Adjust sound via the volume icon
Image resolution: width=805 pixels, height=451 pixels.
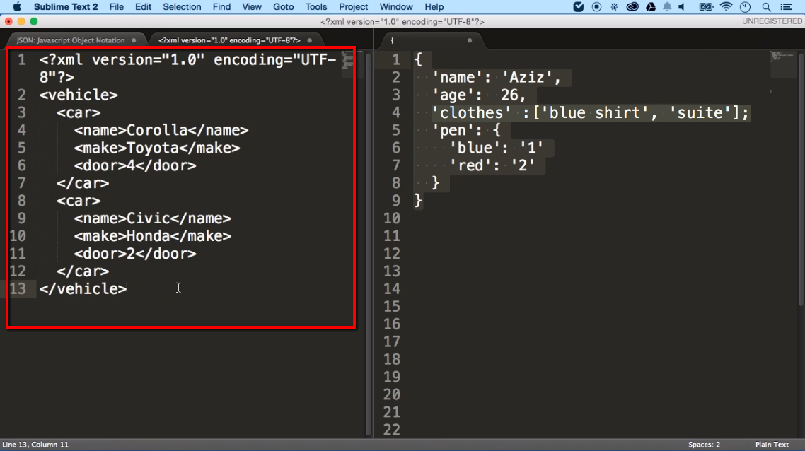tap(681, 7)
